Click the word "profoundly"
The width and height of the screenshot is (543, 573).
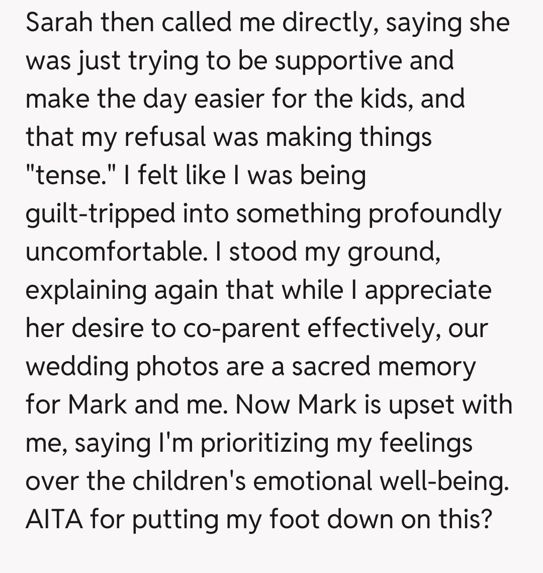436,213
